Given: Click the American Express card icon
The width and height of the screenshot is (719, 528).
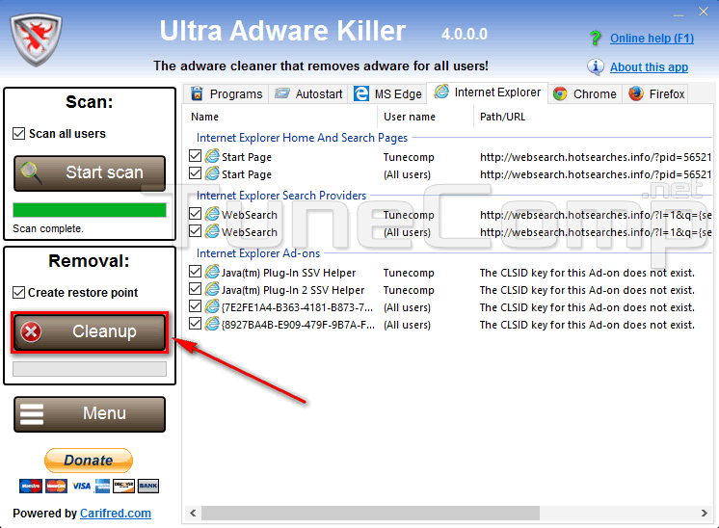Looking at the screenshot, I should pyautogui.click(x=102, y=486).
